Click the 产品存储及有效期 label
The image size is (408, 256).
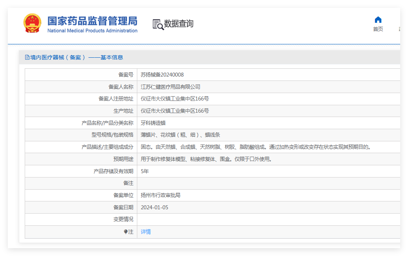(113, 171)
